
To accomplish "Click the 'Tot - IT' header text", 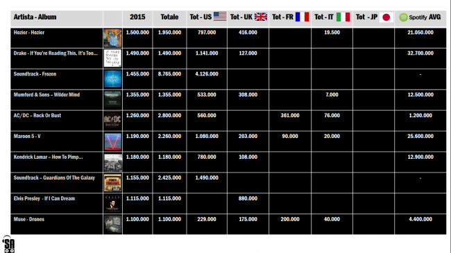I will [x=324, y=17].
